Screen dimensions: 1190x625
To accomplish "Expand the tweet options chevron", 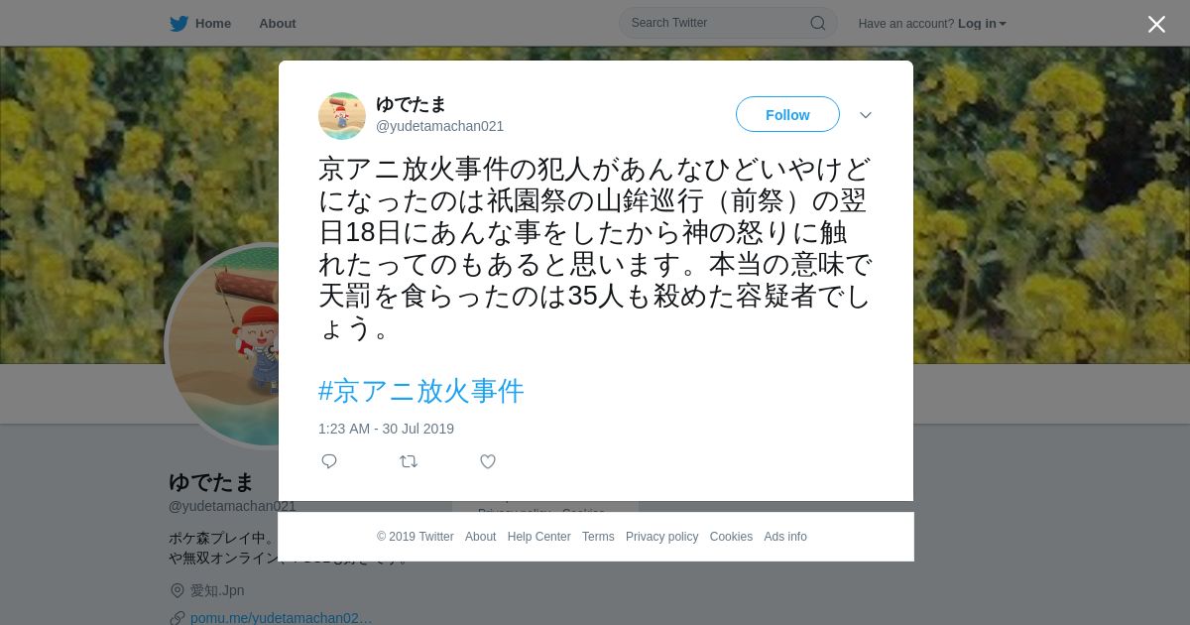I will 866,115.
